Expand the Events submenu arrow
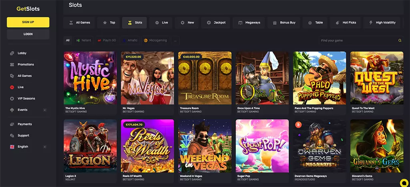Viewport: 410px width, 187px height. click(x=45, y=110)
